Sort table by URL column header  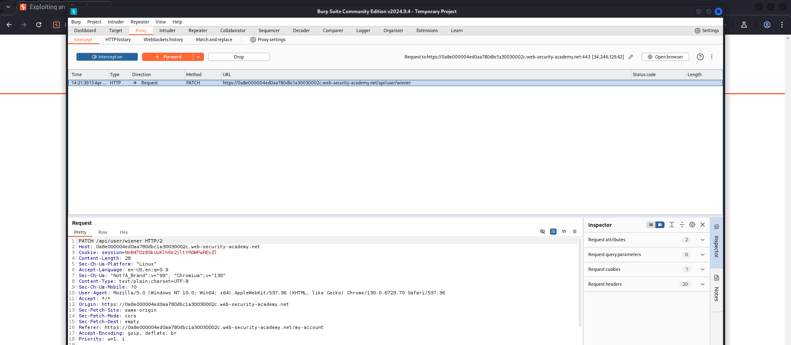click(426, 75)
